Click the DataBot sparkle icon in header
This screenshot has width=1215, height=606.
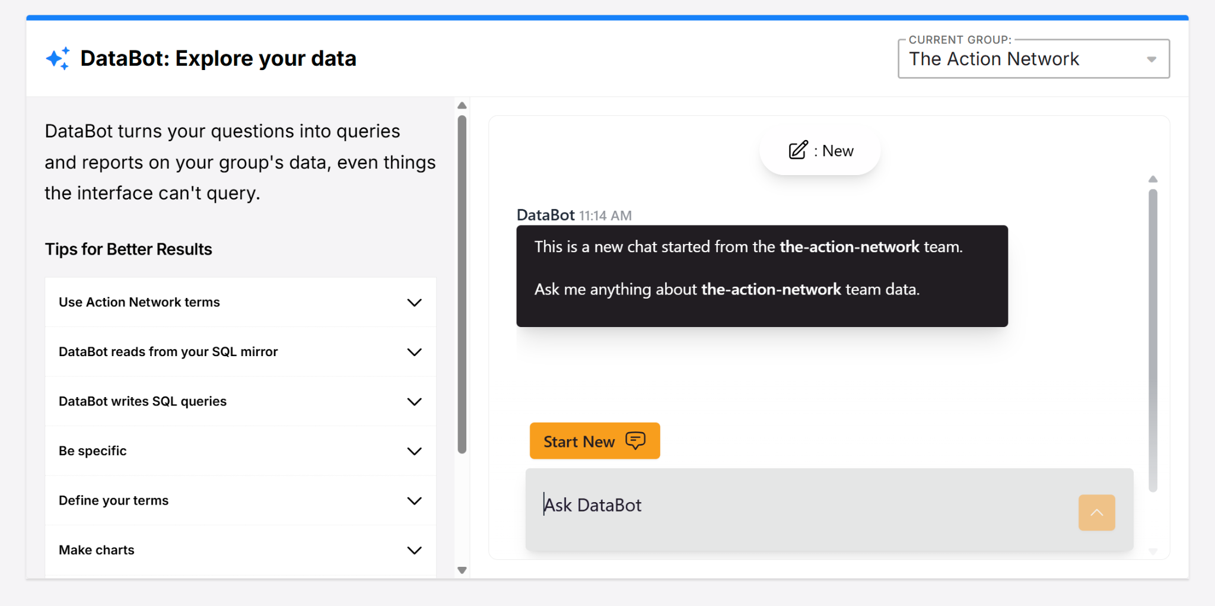click(x=58, y=58)
